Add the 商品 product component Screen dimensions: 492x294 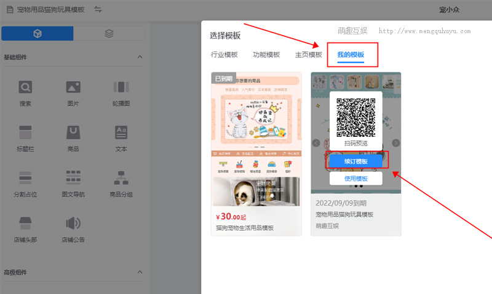pyautogui.click(x=73, y=138)
